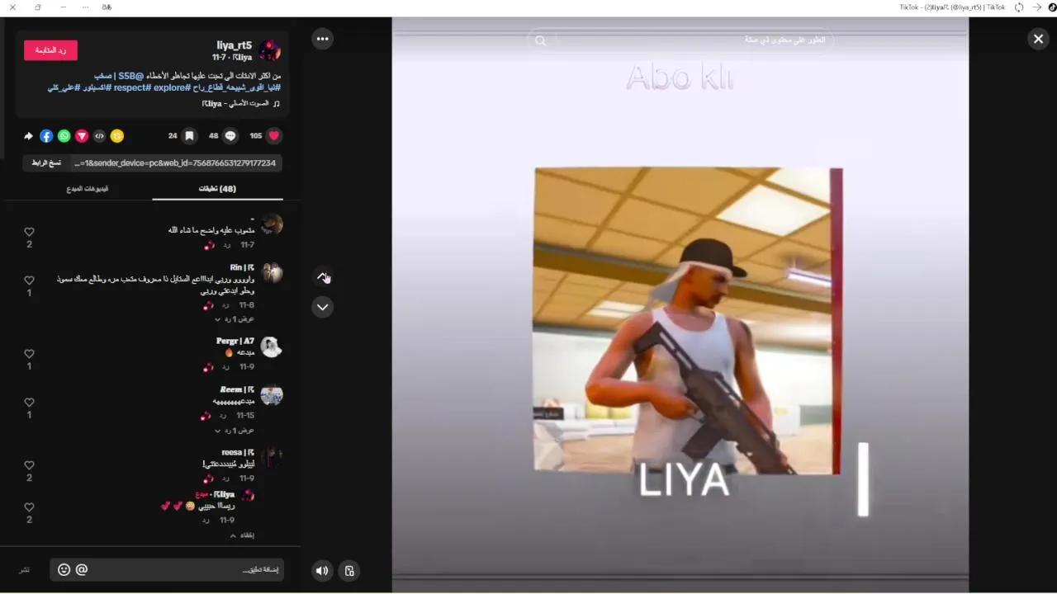Mention a user with @ icon

(x=82, y=569)
